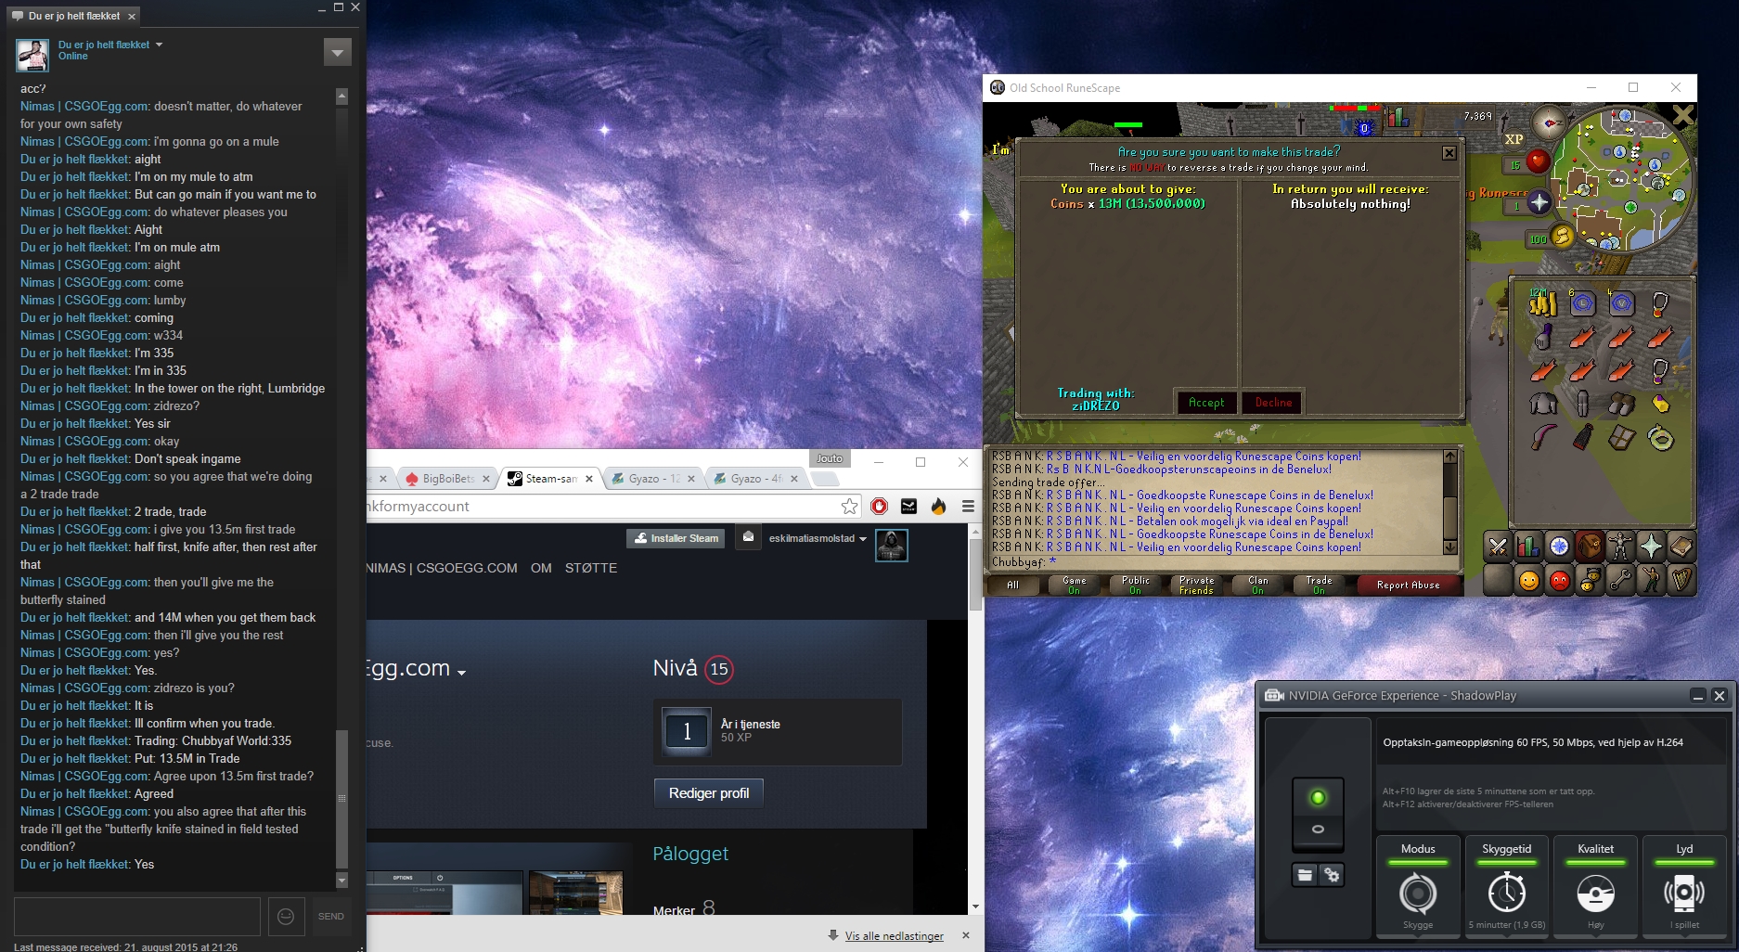Click the Prayer orb showing 1
The width and height of the screenshot is (1739, 952).
coord(1539,202)
